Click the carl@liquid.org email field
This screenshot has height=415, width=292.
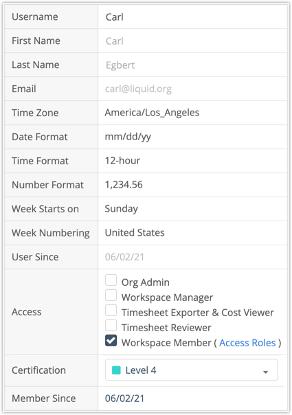pyautogui.click(x=192, y=89)
